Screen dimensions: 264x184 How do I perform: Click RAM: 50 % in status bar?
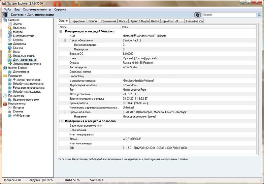coord(72,180)
